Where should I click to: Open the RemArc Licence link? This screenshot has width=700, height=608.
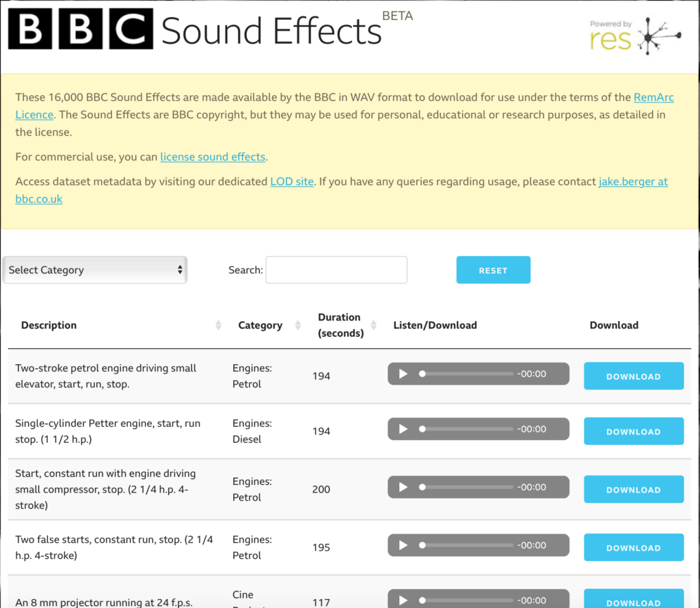point(654,97)
